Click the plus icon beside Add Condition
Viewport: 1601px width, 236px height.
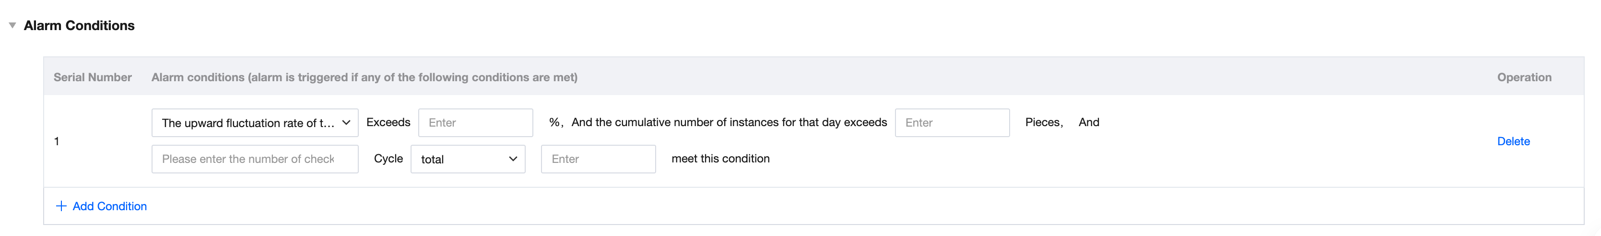61,206
